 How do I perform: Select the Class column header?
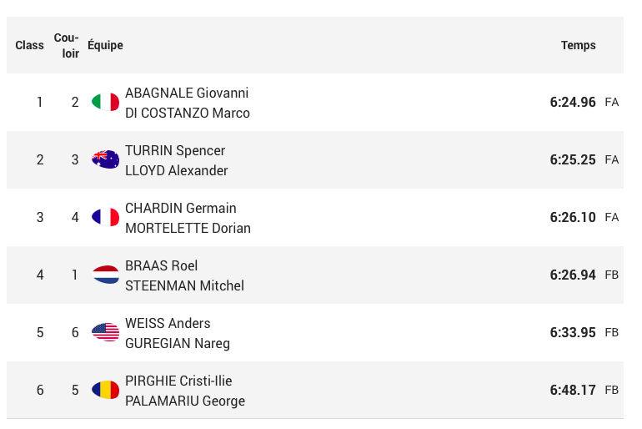click(29, 45)
